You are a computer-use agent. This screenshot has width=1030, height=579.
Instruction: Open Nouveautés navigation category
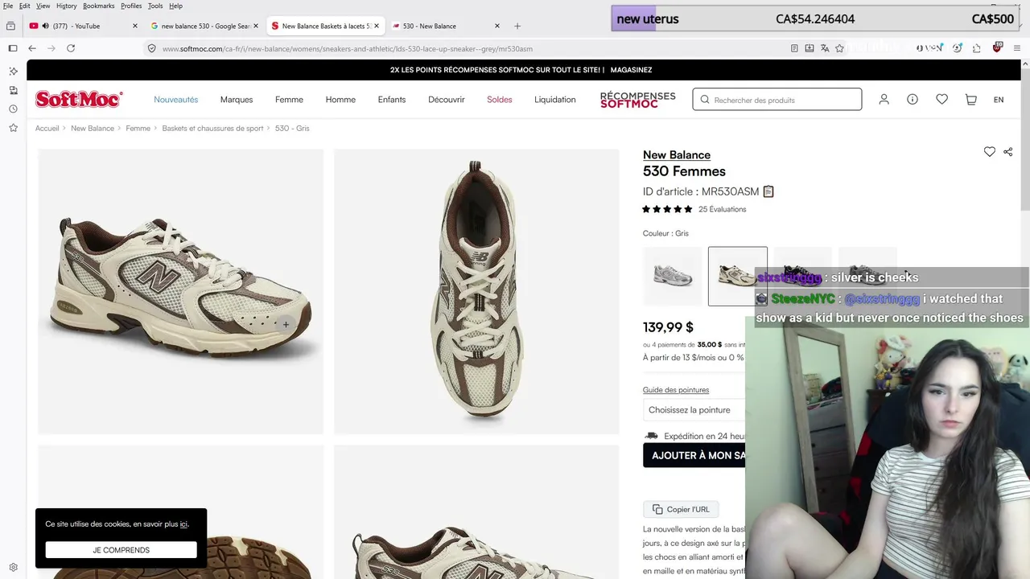tap(176, 100)
